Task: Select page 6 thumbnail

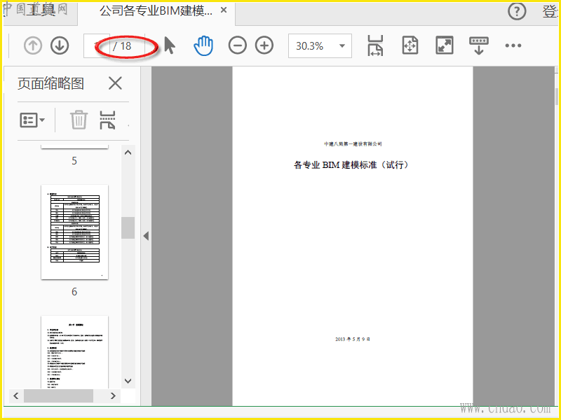Action: (x=74, y=232)
